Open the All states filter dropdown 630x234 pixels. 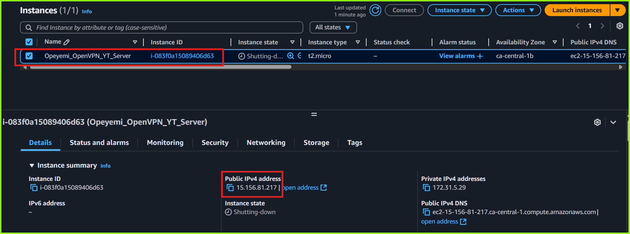point(333,27)
